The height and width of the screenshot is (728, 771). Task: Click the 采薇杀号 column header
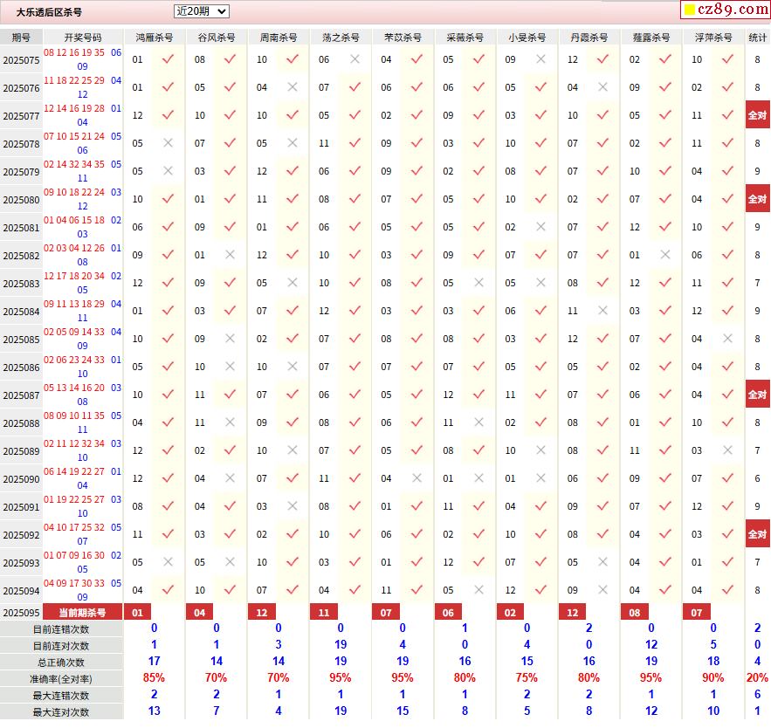(x=465, y=38)
